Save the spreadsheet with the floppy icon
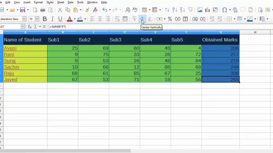Screen dimensions: 273x153 click(x=23, y=10)
